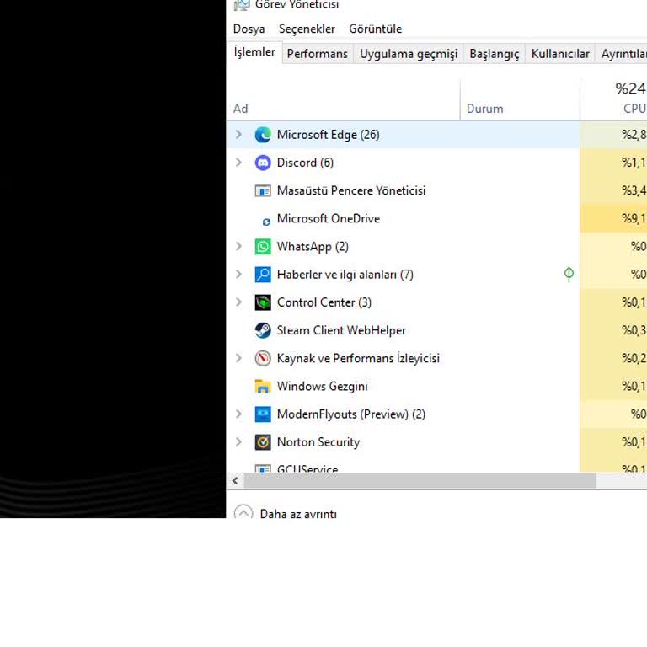
Task: Select the Discord process icon
Action: 263,163
